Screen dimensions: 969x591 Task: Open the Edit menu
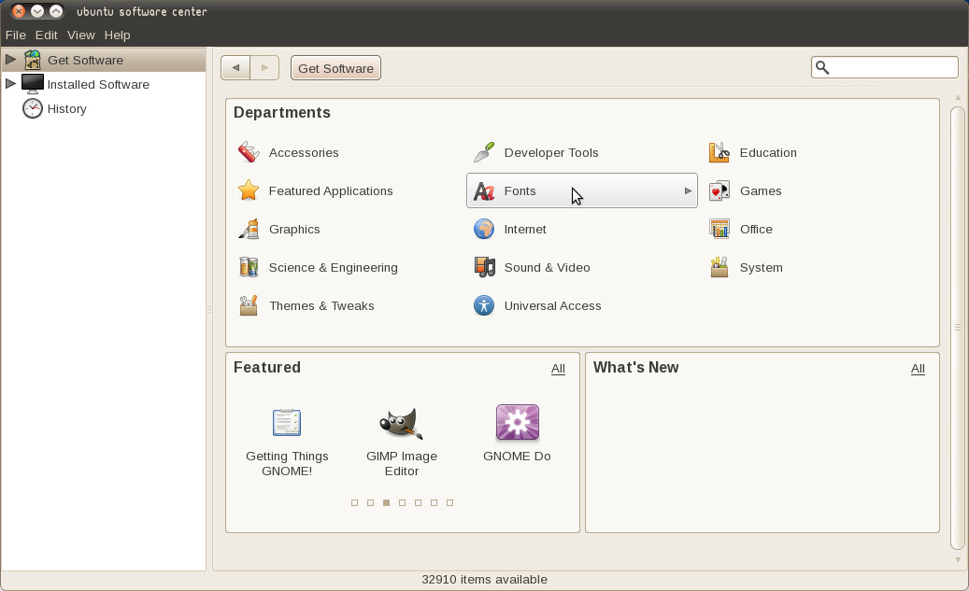(x=47, y=35)
